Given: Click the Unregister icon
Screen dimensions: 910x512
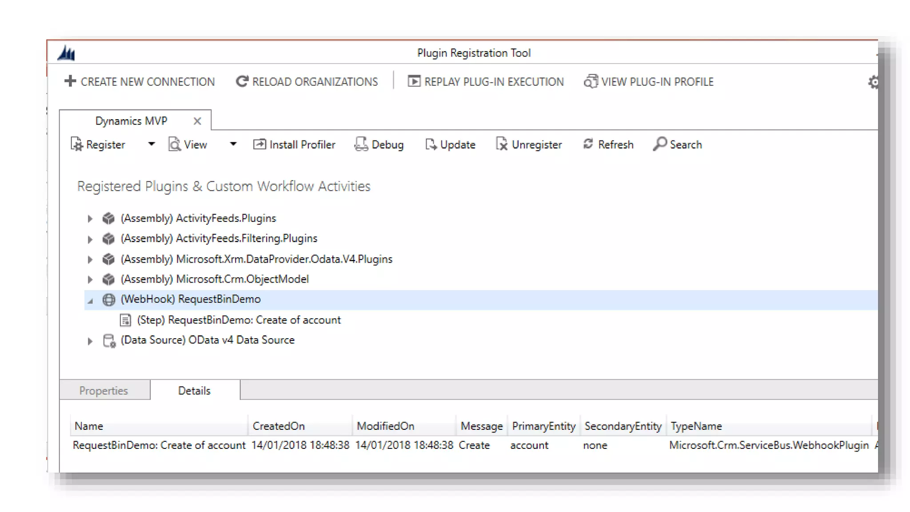Looking at the screenshot, I should [x=502, y=144].
